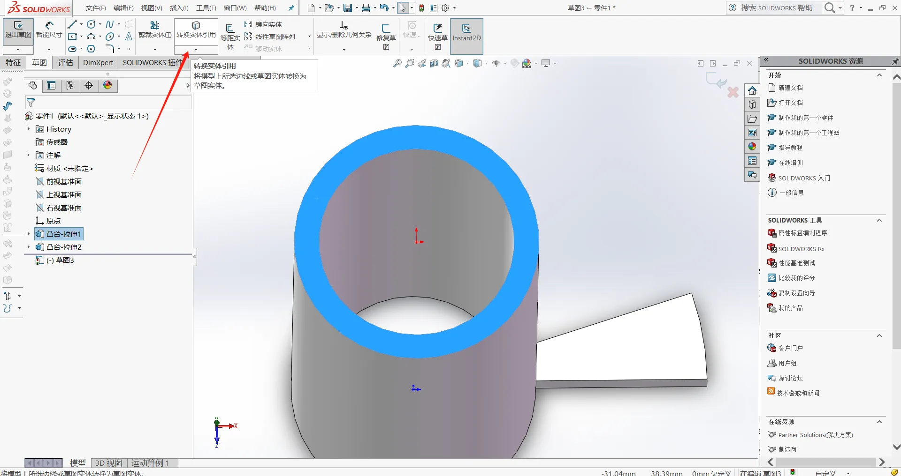Collapse the task pane with the double-chevron

pyautogui.click(x=766, y=60)
